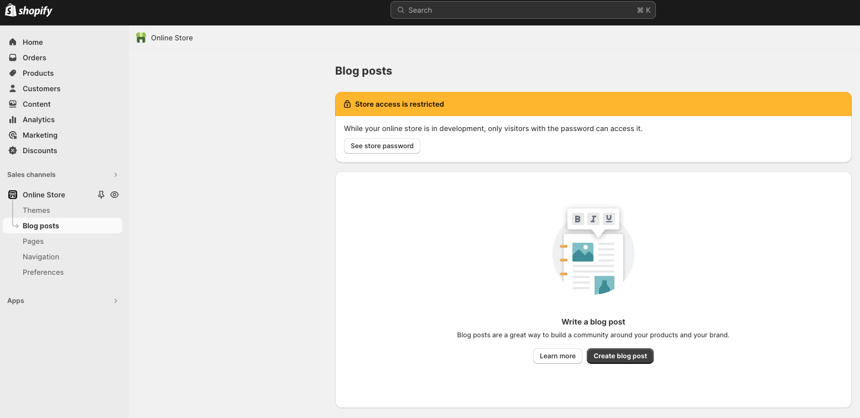Click the Customers person icon

tap(13, 88)
